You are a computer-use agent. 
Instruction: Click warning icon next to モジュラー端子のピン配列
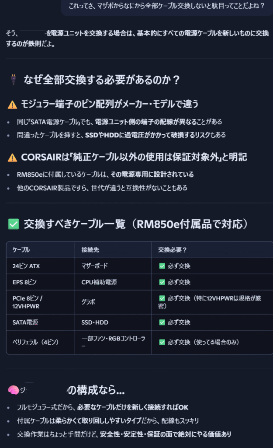[x=13, y=104]
